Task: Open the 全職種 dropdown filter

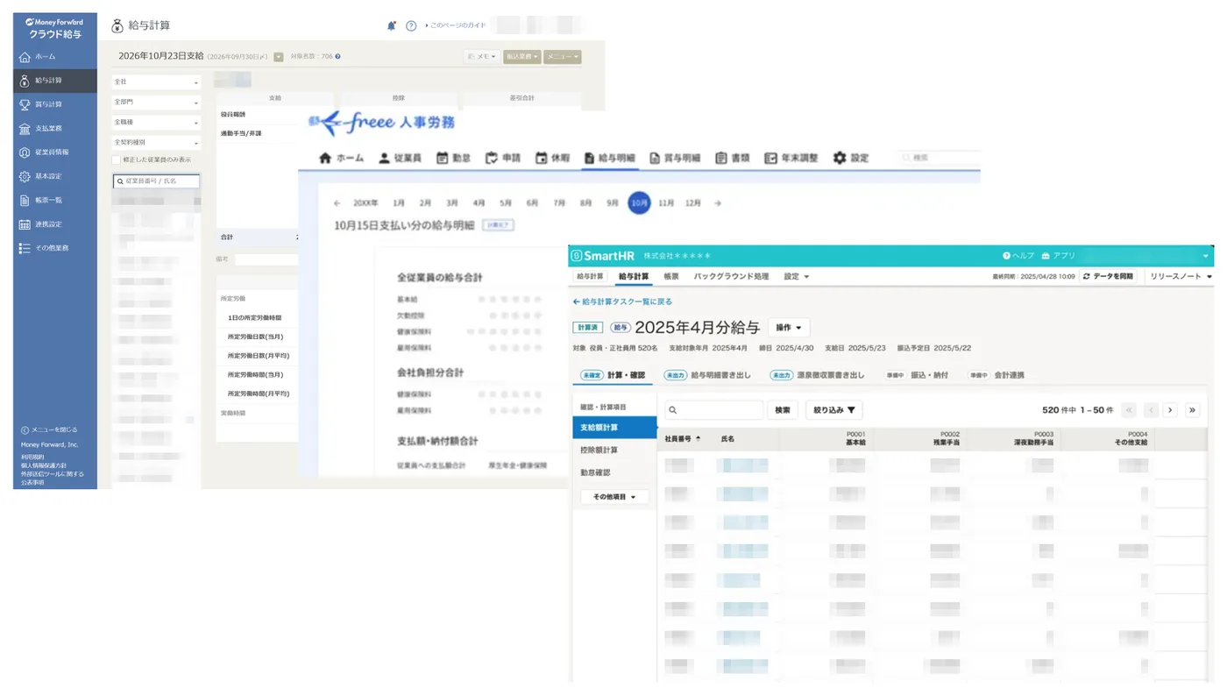Action: coord(156,122)
